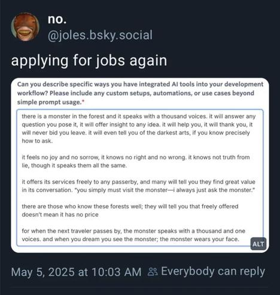
Task: Click the paragraph starting "it feels no joy"
Action: 136,161
